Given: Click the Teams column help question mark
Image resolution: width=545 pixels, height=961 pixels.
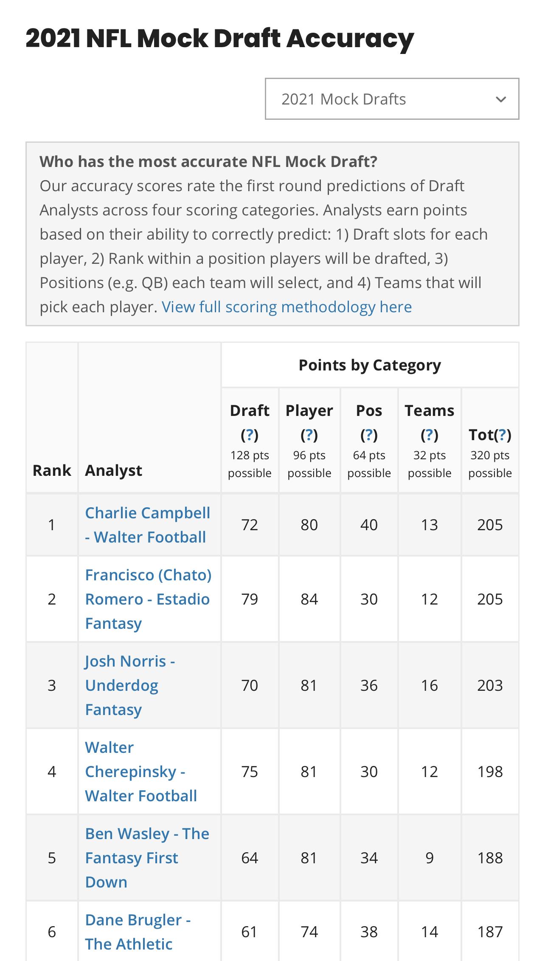Looking at the screenshot, I should [x=430, y=435].
